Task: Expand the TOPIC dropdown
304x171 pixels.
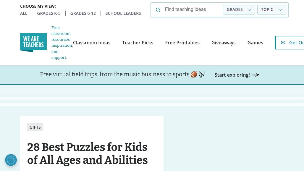Action: pos(271,9)
